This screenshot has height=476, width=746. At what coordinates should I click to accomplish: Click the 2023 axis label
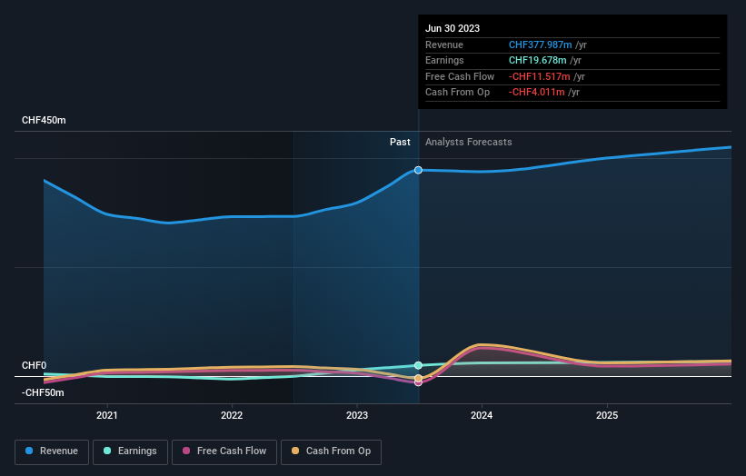tap(357, 415)
